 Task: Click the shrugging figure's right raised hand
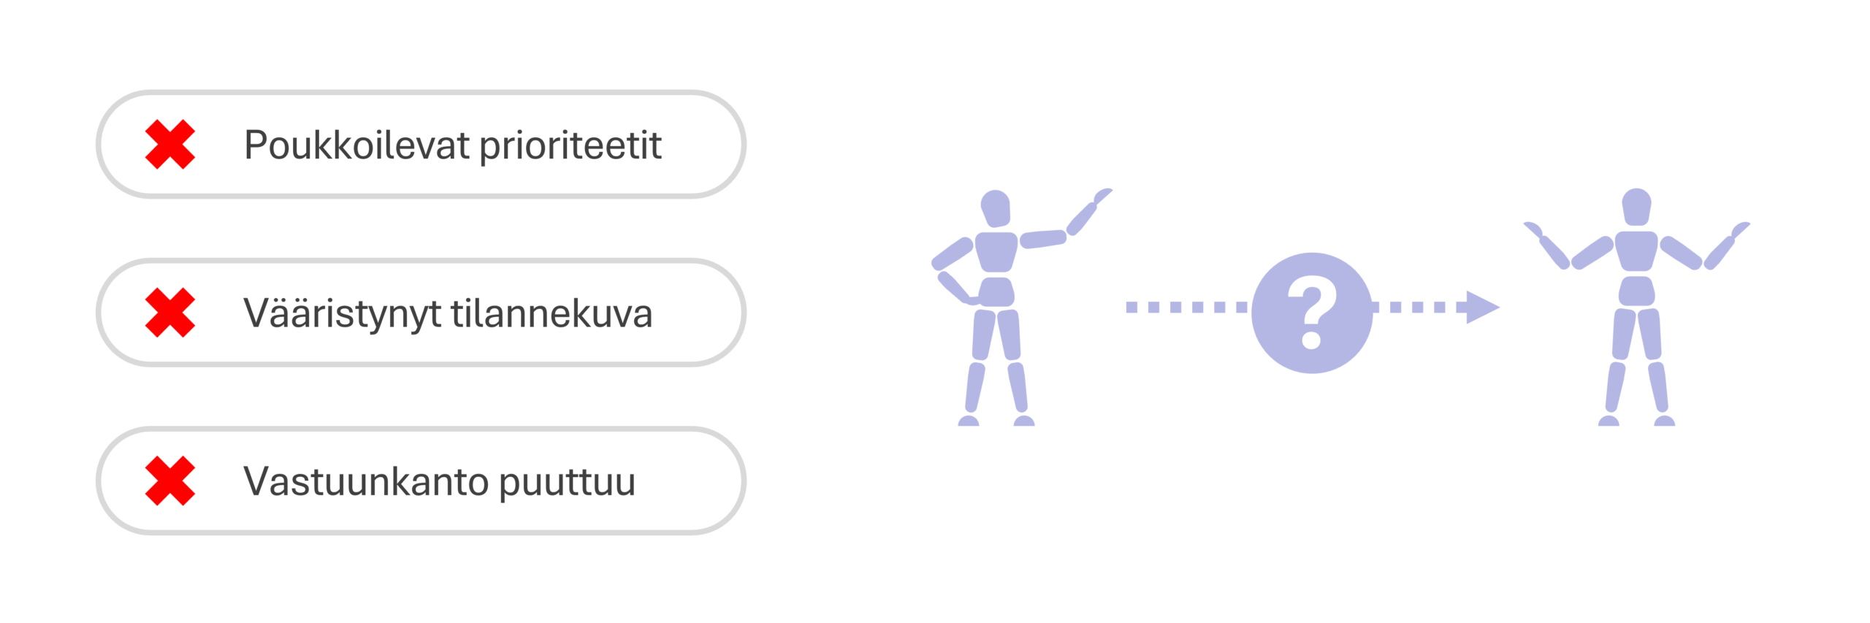click(x=1740, y=229)
